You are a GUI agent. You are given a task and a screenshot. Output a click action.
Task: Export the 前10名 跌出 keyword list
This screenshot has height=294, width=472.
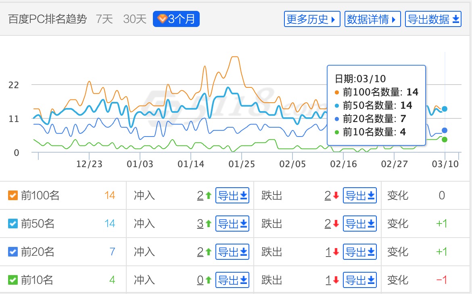pyautogui.click(x=360, y=280)
